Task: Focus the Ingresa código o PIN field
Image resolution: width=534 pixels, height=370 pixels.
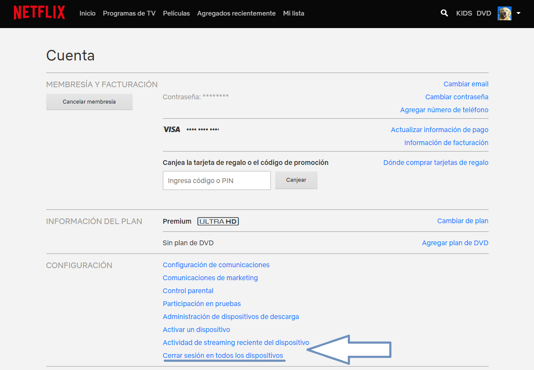Action: click(x=217, y=180)
